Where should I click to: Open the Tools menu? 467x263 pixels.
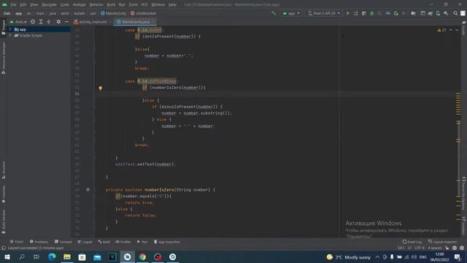[133, 4]
